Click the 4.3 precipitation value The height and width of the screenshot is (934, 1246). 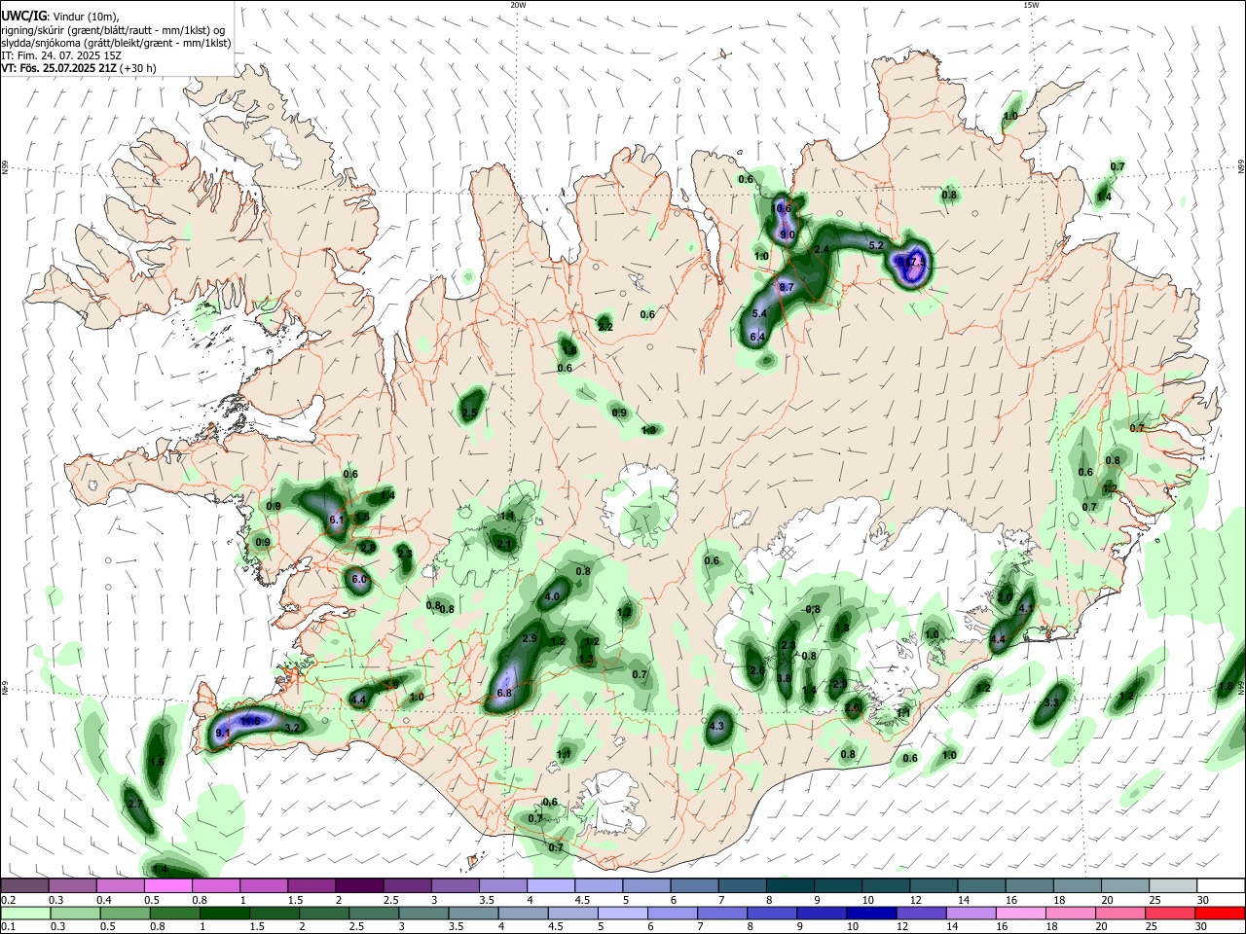(x=718, y=727)
